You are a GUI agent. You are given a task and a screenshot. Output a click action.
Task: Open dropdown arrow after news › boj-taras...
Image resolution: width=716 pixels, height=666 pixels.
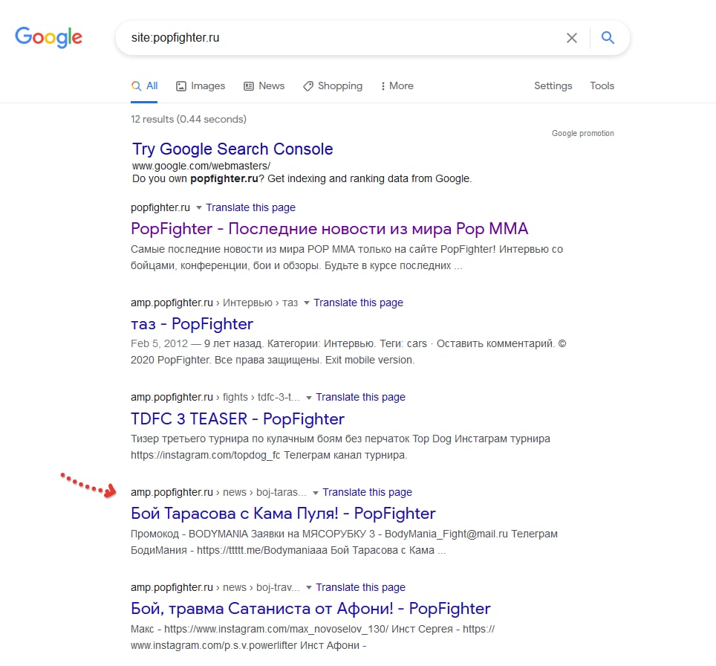pyautogui.click(x=316, y=492)
